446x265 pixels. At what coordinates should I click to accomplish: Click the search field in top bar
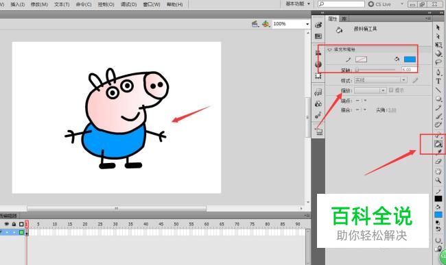pos(341,4)
